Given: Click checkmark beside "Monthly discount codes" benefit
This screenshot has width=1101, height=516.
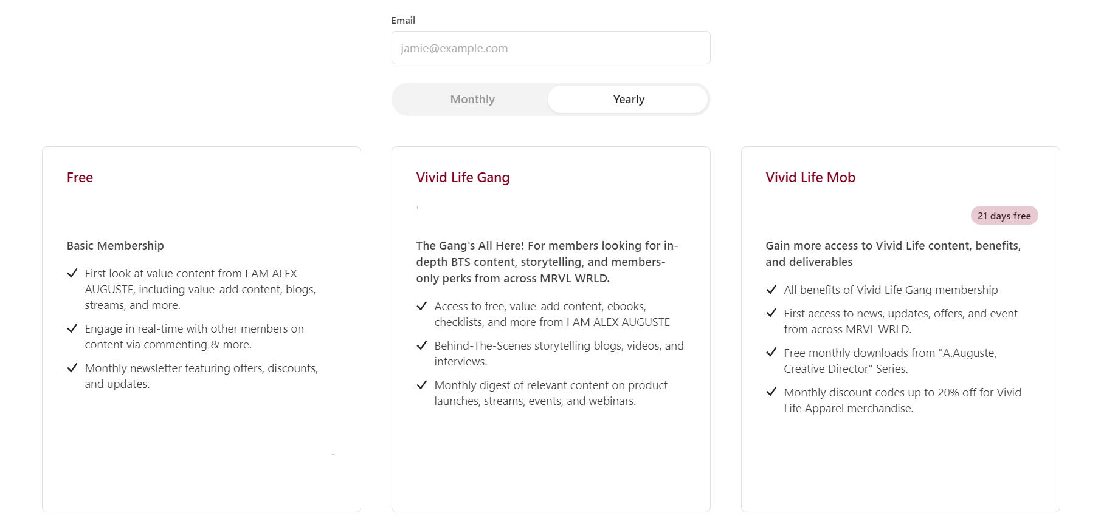Looking at the screenshot, I should click(771, 392).
